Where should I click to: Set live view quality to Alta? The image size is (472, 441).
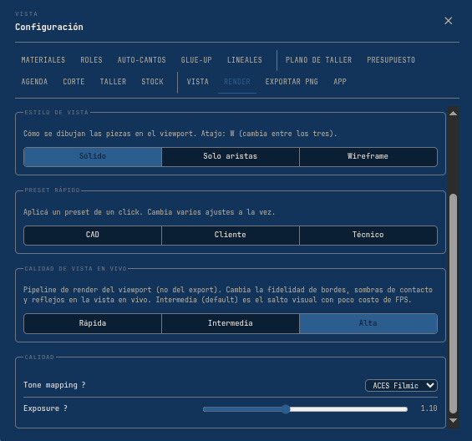(x=368, y=323)
